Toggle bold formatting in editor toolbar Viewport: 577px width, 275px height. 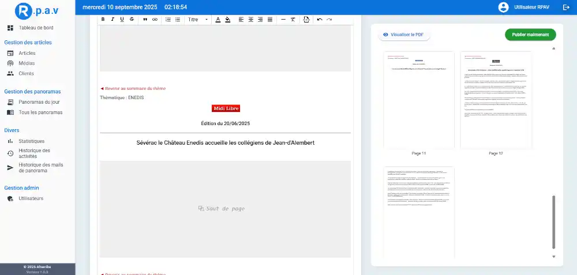[x=103, y=20]
